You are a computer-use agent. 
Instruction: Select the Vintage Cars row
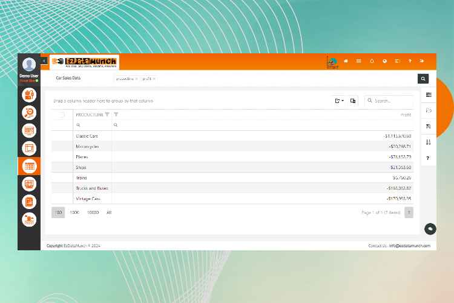(232, 199)
